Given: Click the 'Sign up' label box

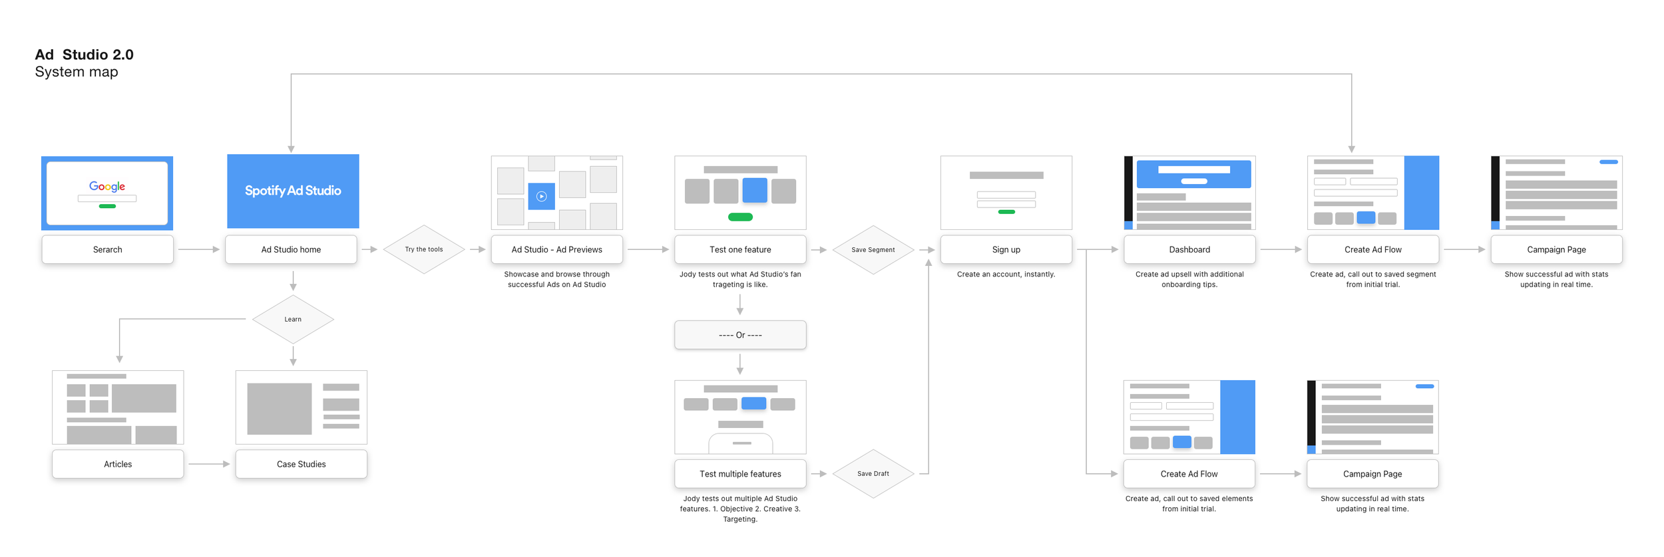Looking at the screenshot, I should point(1006,249).
